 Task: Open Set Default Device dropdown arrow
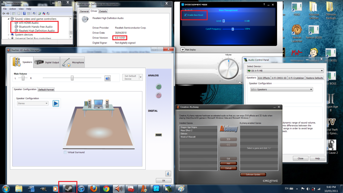pyautogui.click(x=141, y=77)
